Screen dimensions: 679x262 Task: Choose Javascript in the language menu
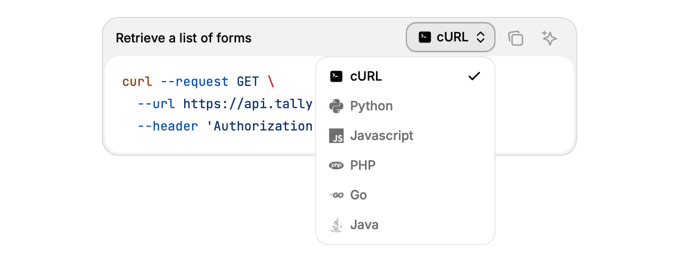coord(405,136)
